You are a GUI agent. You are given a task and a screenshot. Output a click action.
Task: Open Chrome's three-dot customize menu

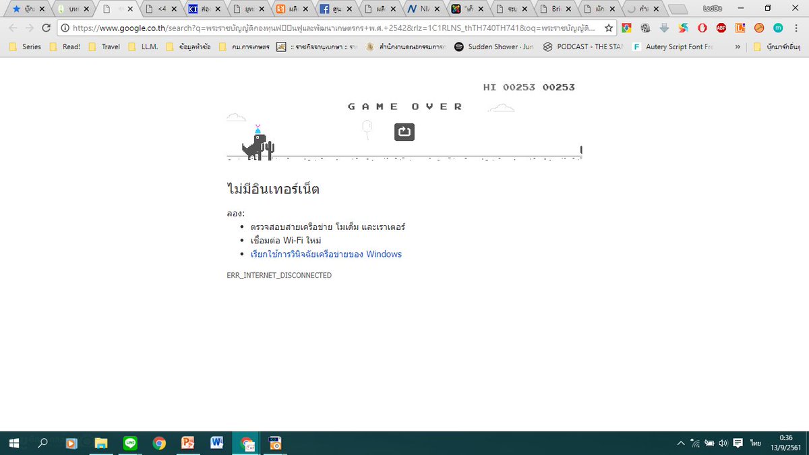click(x=796, y=28)
